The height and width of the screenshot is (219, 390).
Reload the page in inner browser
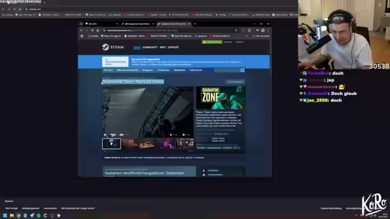coord(92,30)
